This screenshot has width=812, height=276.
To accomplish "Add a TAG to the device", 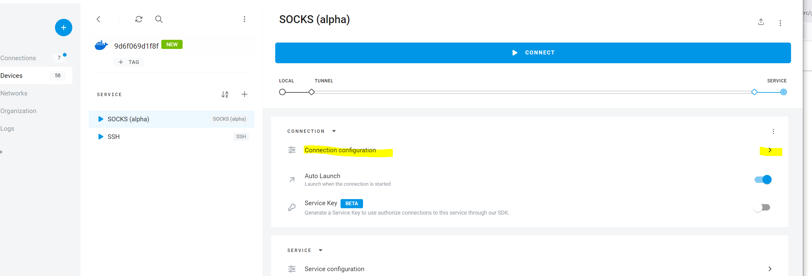I will (x=128, y=62).
